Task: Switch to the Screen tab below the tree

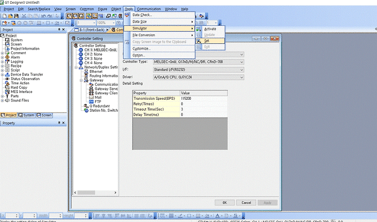Action: point(44,115)
